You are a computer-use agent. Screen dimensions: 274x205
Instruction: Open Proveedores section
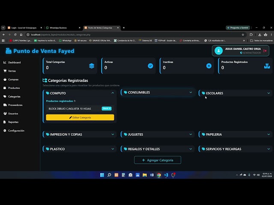(x=13, y=105)
